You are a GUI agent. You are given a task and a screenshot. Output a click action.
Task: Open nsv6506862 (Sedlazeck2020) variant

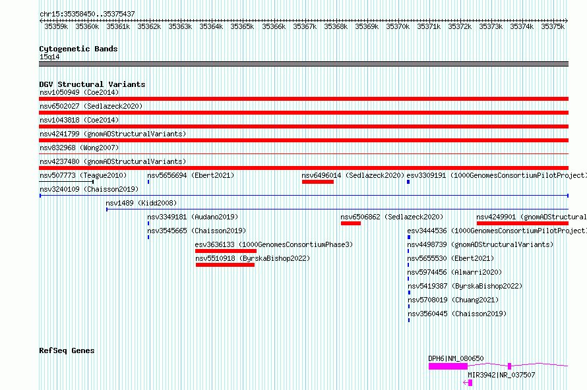(392, 217)
